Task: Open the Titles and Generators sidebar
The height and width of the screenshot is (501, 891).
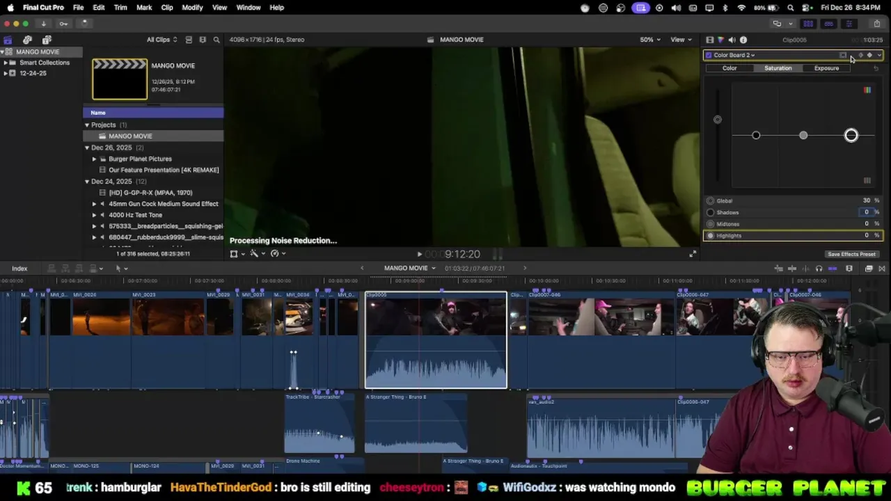Action: pyautogui.click(x=47, y=40)
